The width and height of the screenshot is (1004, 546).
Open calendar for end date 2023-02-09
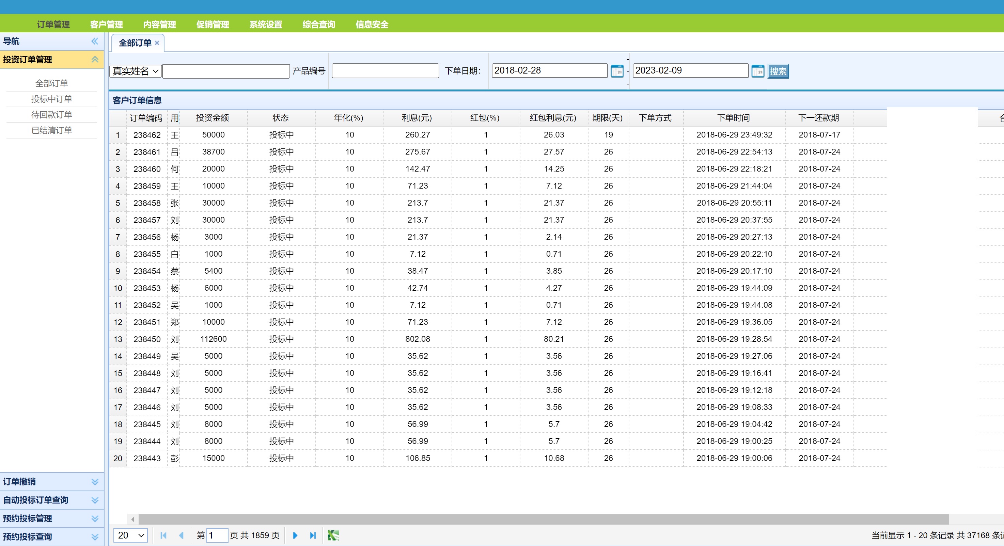click(x=758, y=71)
